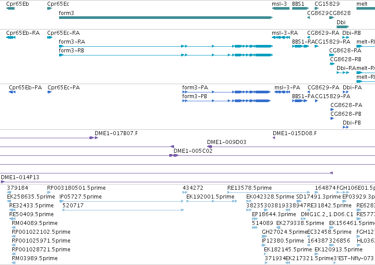Click the CG8629-RA transcript label

323,33
